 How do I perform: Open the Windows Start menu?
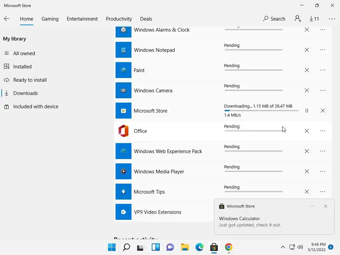pyautogui.click(x=112, y=247)
